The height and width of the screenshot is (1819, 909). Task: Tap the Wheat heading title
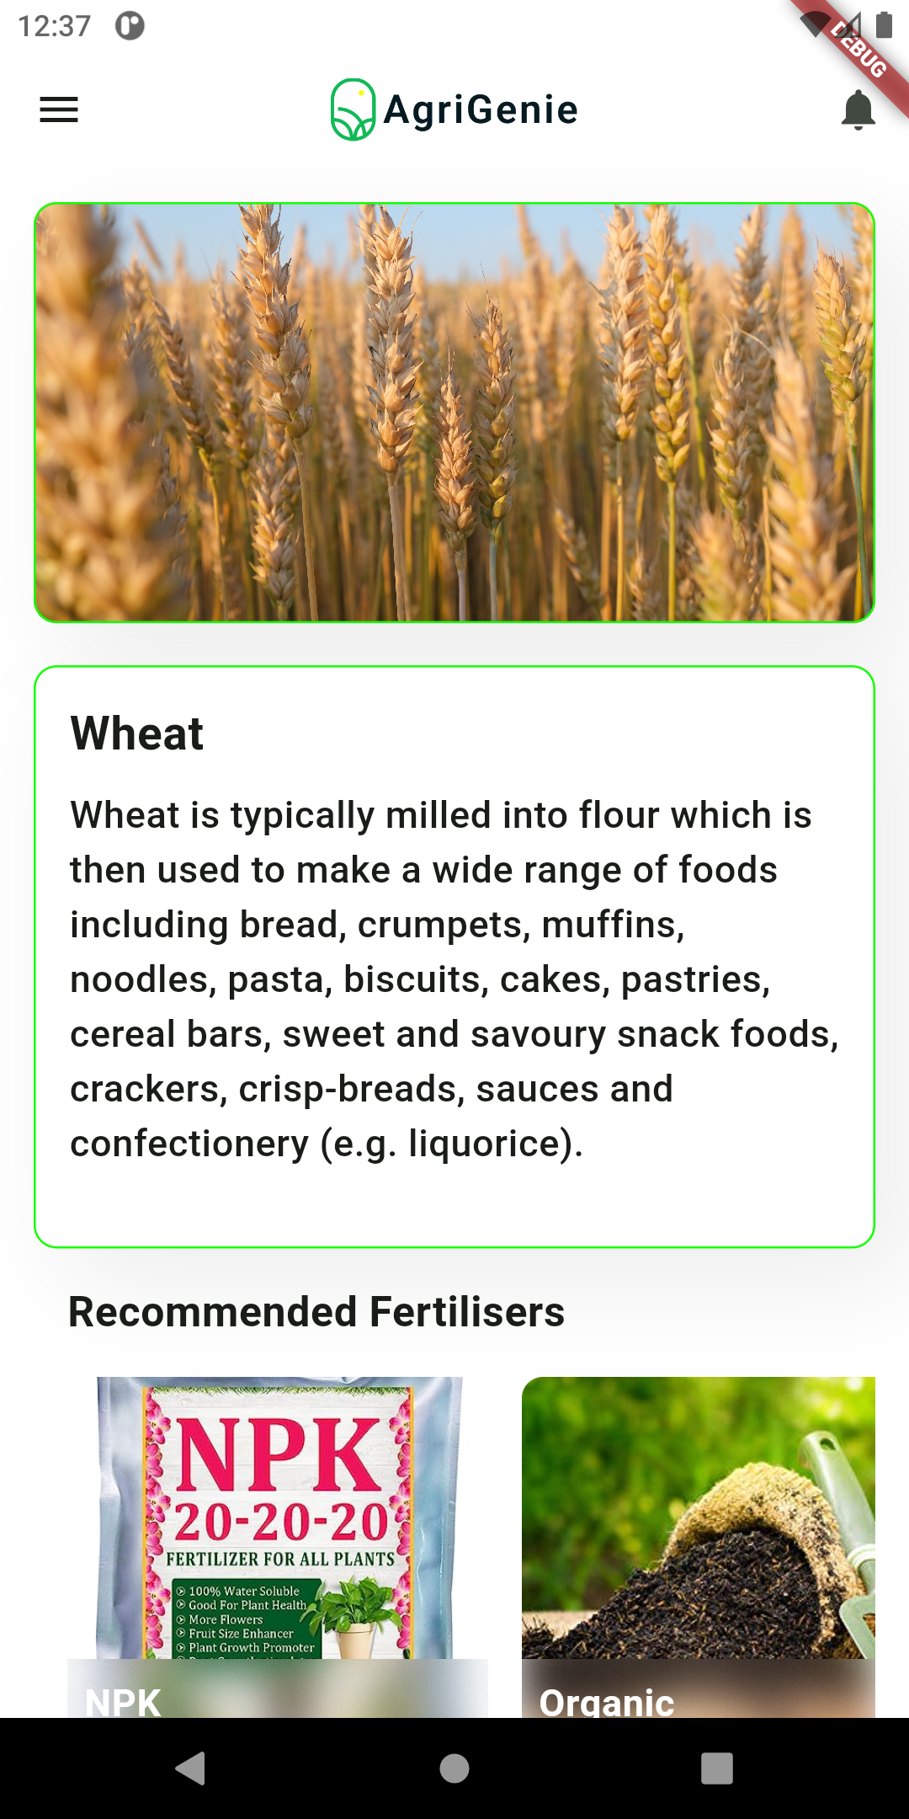tap(138, 734)
